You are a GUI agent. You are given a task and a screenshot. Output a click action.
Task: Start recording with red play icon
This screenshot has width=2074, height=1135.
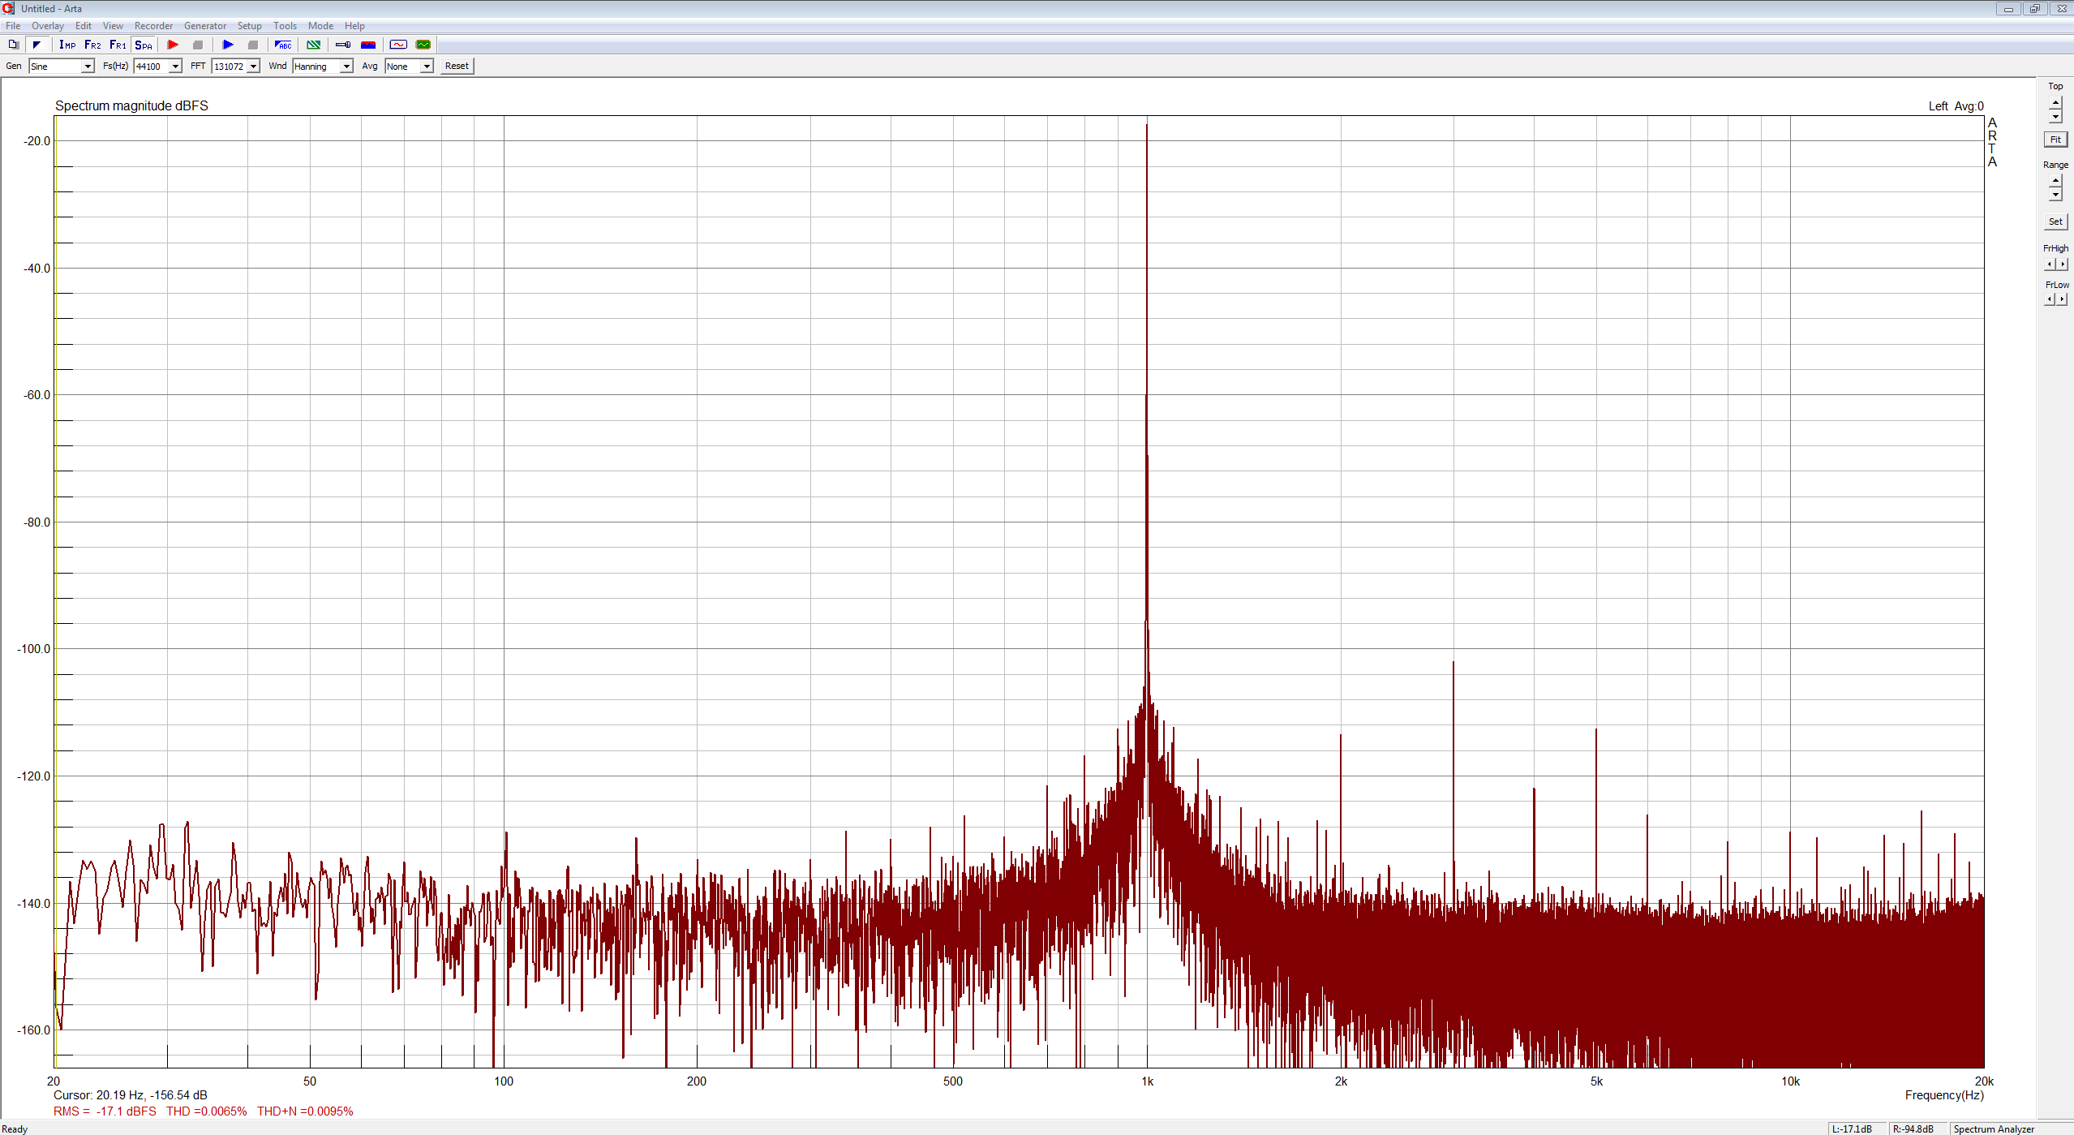click(x=173, y=45)
